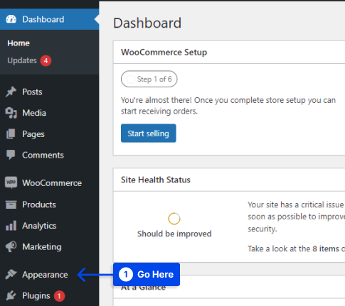345x306 pixels.
Task: Click the Comments speech bubble icon
Action: [x=11, y=155]
